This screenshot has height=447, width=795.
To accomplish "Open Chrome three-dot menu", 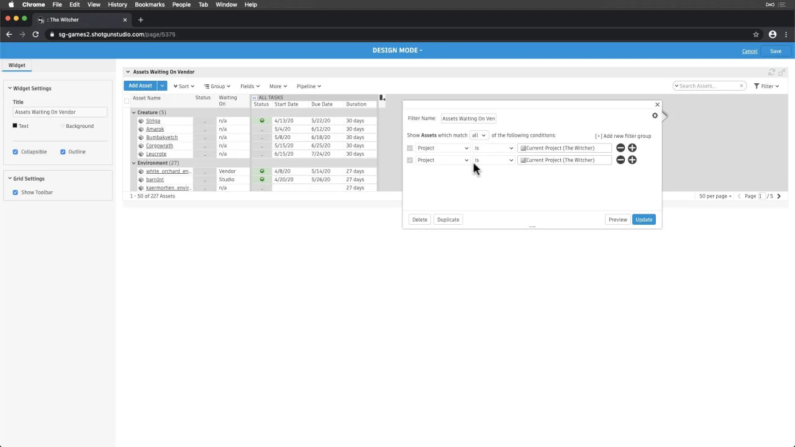I will point(786,34).
